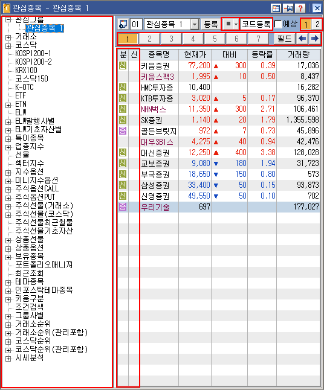
Task: Switch to field tab 7
Action: 258,39
